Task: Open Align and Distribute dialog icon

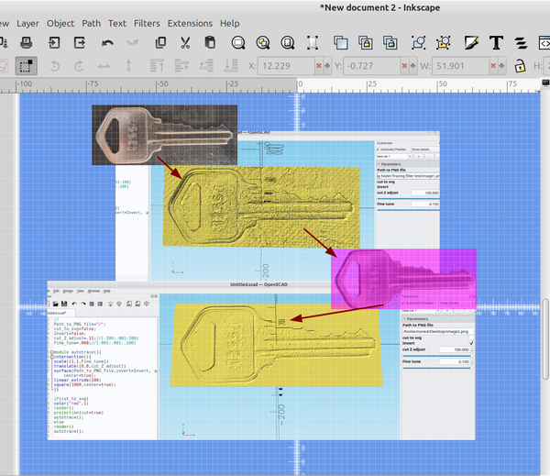Action: tap(521, 43)
